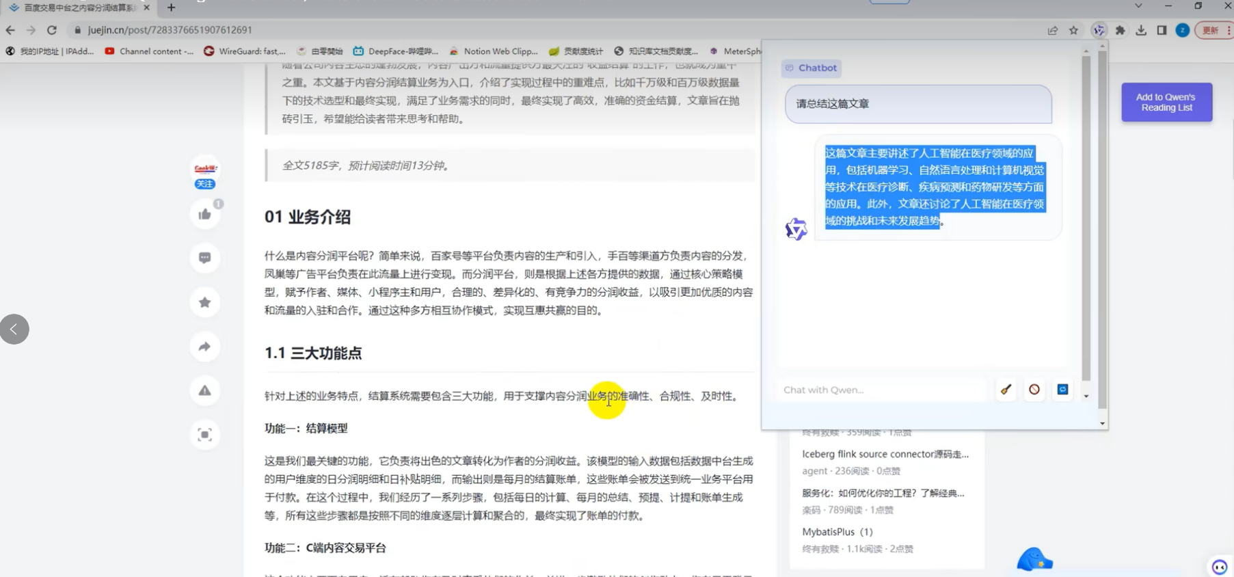Open Notion Web Clipper bookmark
The height and width of the screenshot is (577, 1234).
pyautogui.click(x=494, y=51)
